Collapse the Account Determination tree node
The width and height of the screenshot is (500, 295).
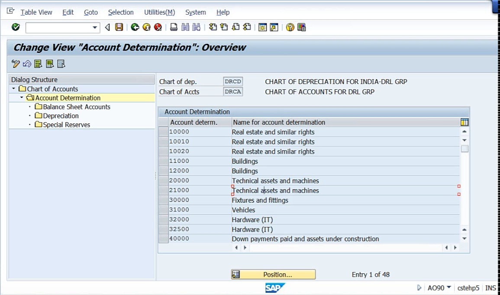click(22, 97)
